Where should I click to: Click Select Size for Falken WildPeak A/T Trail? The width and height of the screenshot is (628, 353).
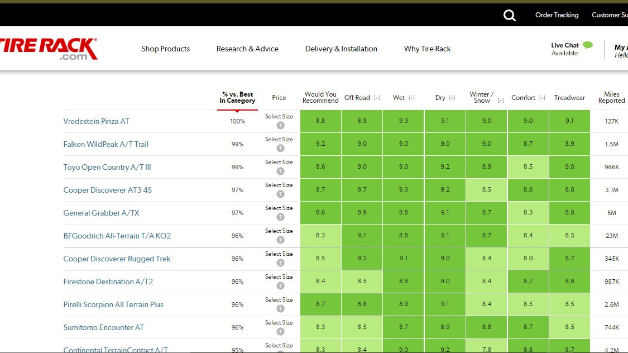click(x=279, y=140)
